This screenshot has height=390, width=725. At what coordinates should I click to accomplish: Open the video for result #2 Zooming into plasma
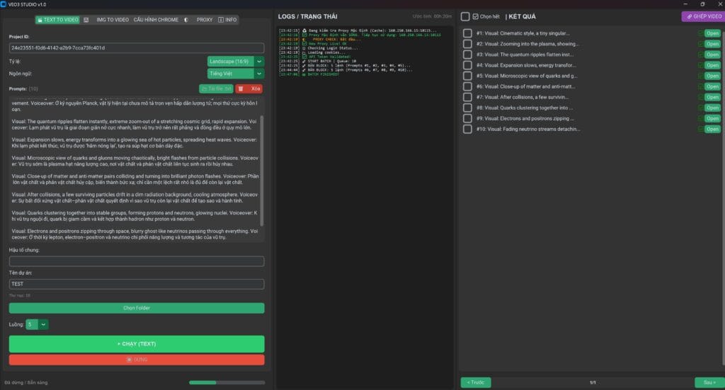(712, 44)
